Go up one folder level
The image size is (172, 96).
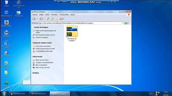point(48,19)
